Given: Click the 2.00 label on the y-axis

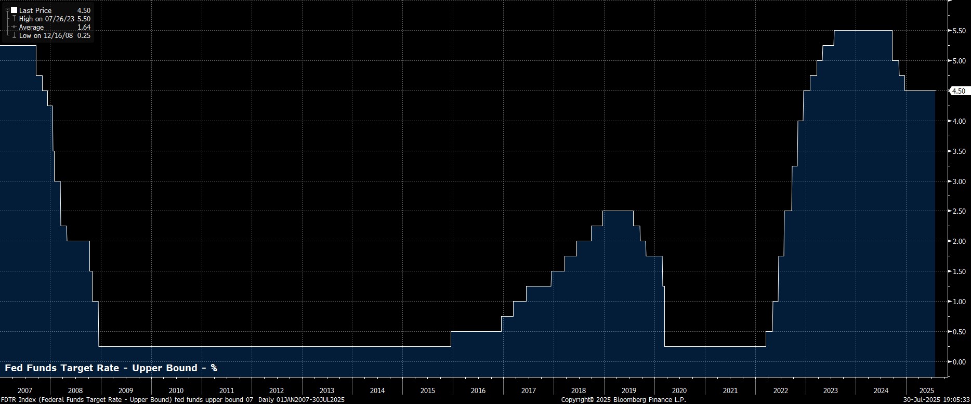Looking at the screenshot, I should (x=959, y=241).
